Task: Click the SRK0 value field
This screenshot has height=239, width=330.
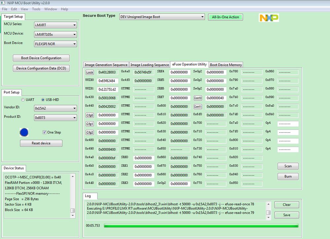Action: click(144, 158)
